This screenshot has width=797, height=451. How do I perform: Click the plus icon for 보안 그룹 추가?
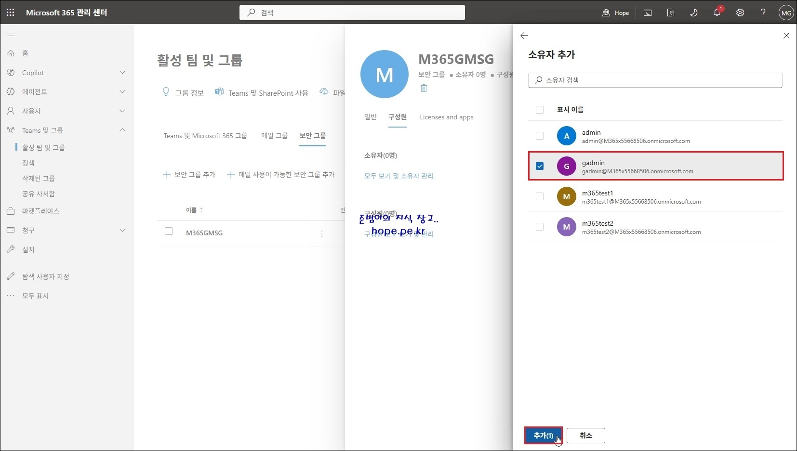tap(167, 175)
